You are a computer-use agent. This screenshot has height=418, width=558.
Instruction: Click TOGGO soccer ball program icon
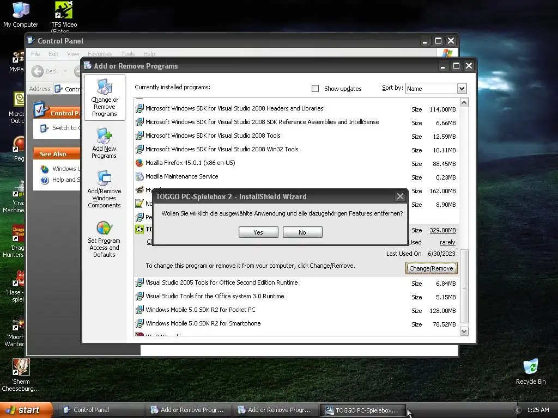pos(139,229)
